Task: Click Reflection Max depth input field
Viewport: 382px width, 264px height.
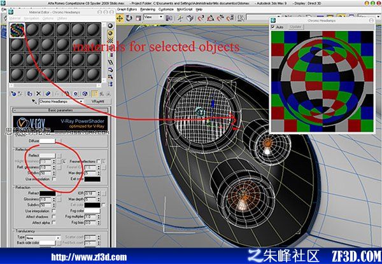Action: click(x=90, y=173)
